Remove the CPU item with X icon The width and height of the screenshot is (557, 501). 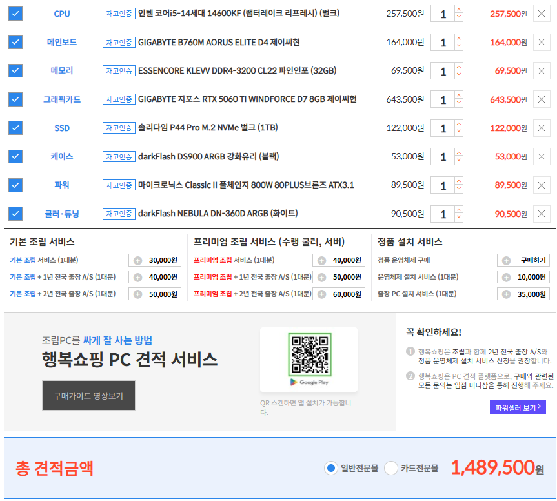tap(542, 14)
